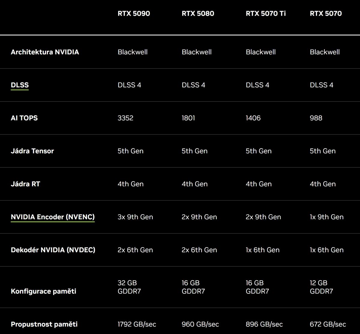Click the 1792 GB/sec bandwidth value
Screen dimensions: 360x334
[137, 324]
